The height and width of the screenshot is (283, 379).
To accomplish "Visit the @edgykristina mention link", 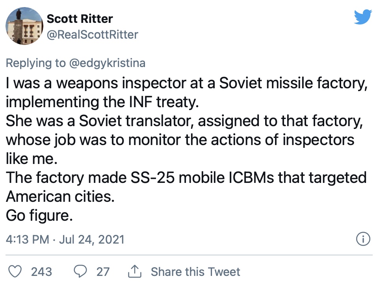I will click(x=107, y=63).
